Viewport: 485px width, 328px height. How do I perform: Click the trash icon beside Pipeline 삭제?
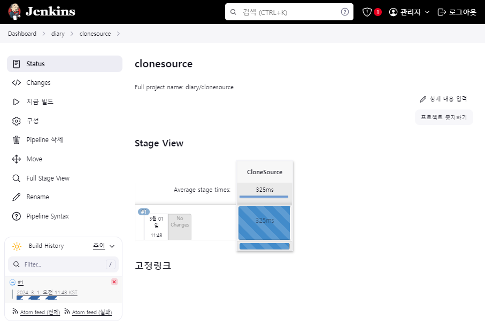17,140
